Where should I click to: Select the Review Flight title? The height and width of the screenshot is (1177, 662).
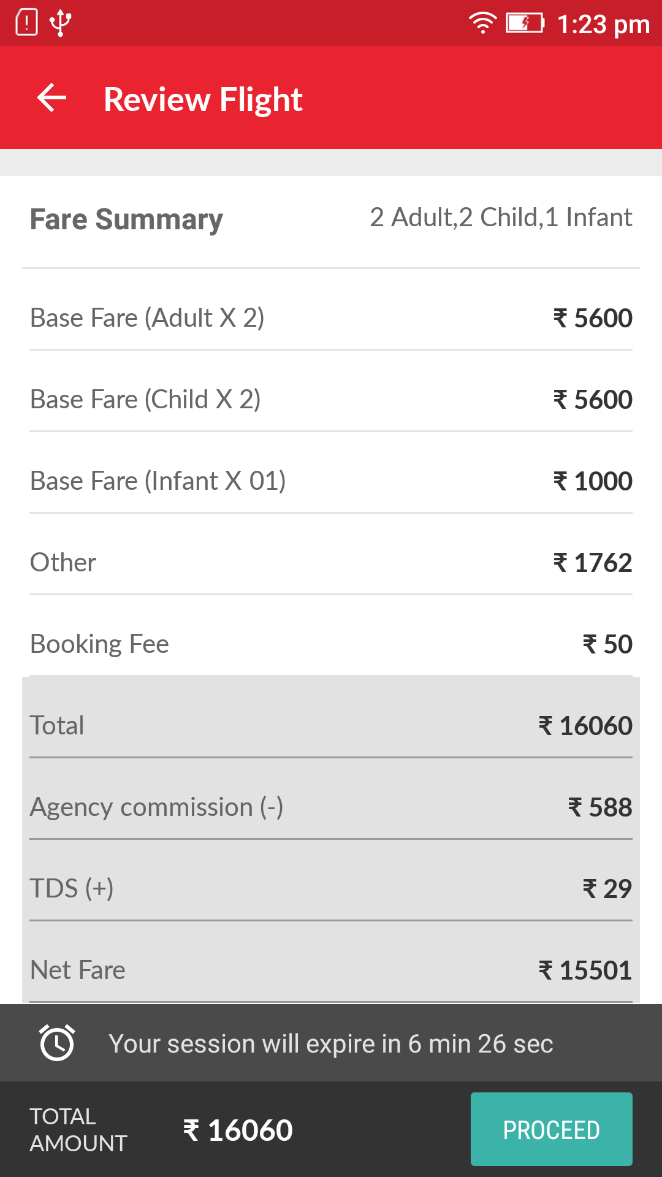[x=203, y=99]
